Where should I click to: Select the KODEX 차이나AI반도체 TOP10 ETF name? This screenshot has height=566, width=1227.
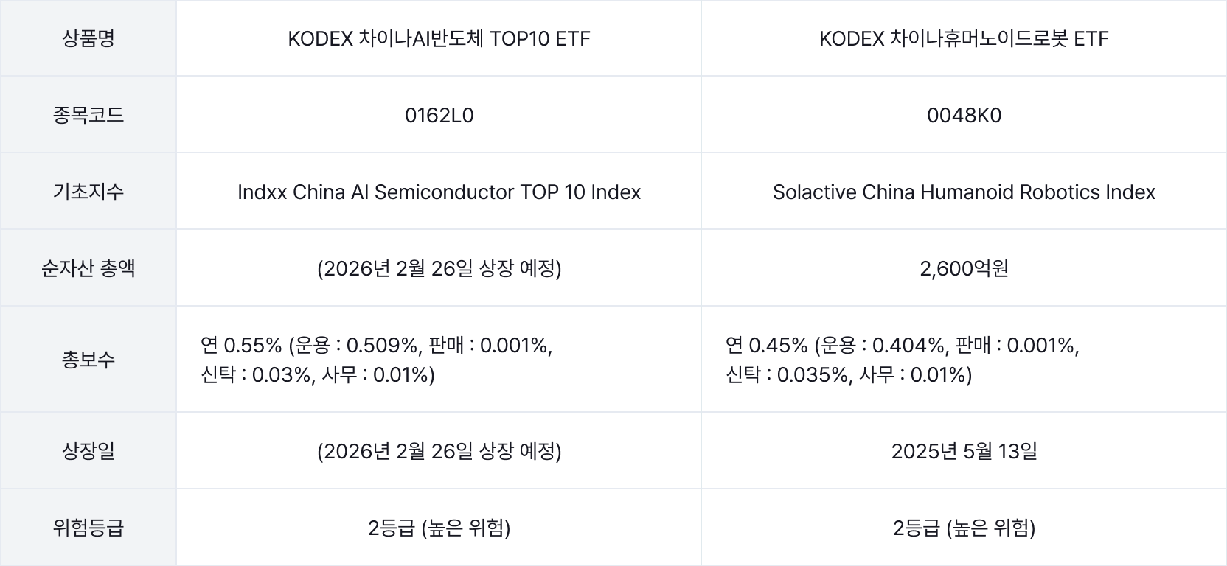click(439, 38)
